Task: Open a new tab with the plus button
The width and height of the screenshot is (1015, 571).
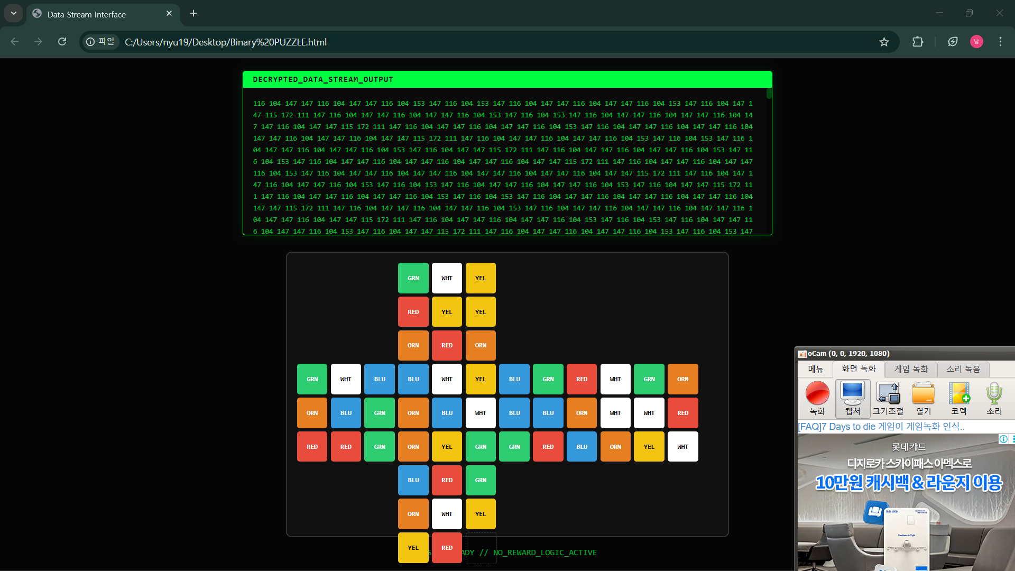Action: point(193,13)
